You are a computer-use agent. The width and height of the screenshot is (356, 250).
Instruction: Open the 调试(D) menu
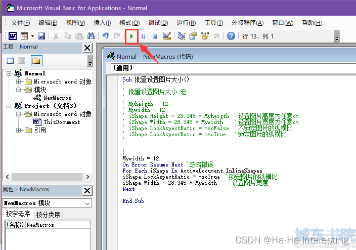[158, 23]
